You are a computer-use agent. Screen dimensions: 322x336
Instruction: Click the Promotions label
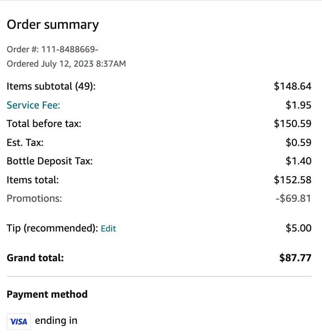(x=34, y=199)
